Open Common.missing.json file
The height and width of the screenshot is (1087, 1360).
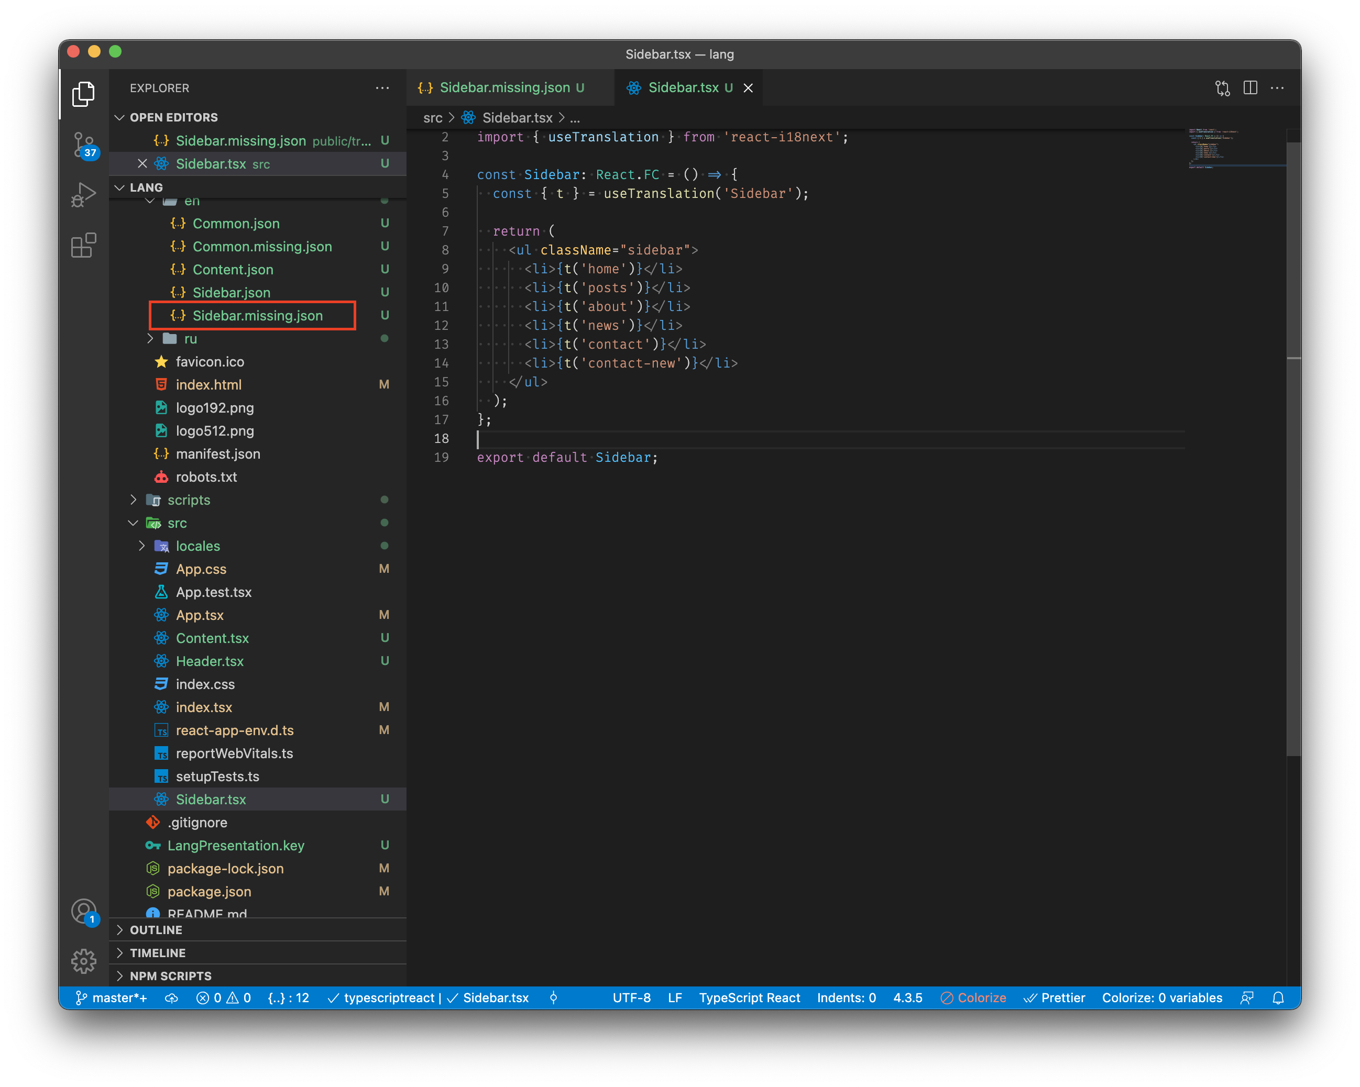coord(257,247)
